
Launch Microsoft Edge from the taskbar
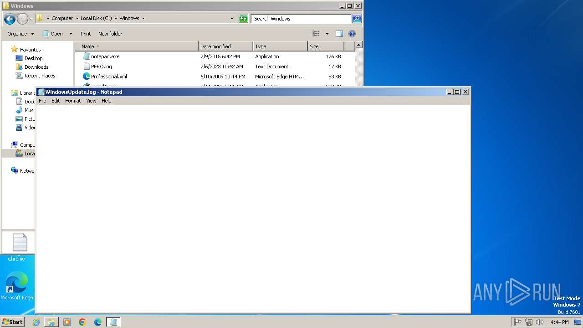pos(98,322)
